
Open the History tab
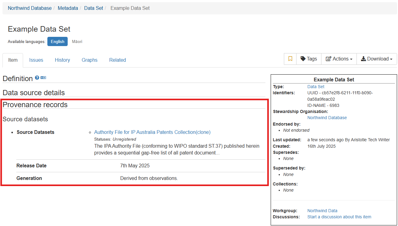(x=62, y=60)
